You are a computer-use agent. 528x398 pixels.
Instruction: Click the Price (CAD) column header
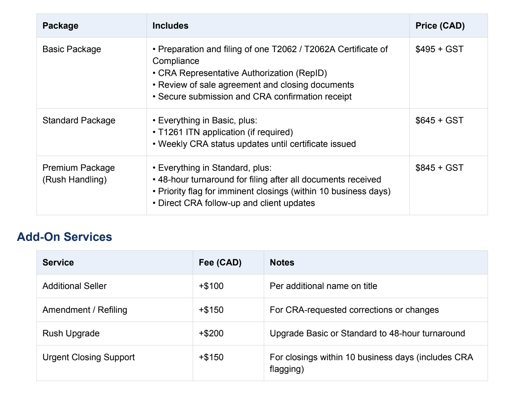click(x=440, y=26)
